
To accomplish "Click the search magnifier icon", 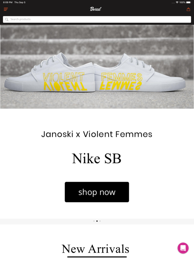I will click(7, 20).
